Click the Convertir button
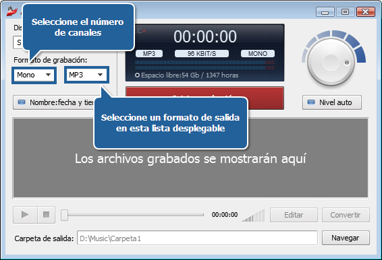Screen dimensions: 382x260 point(346,215)
